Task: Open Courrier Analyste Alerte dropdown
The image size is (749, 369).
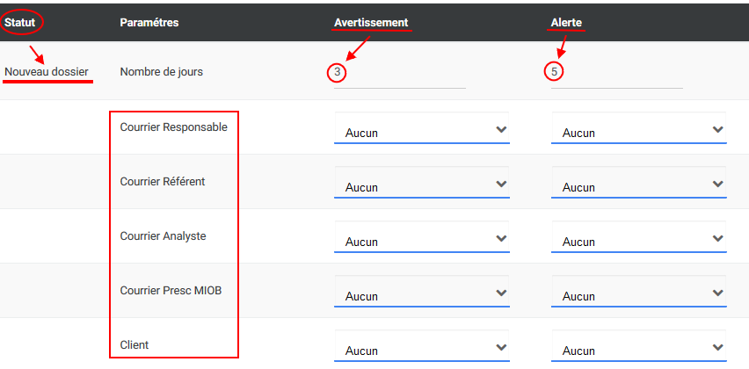Action: [638, 236]
